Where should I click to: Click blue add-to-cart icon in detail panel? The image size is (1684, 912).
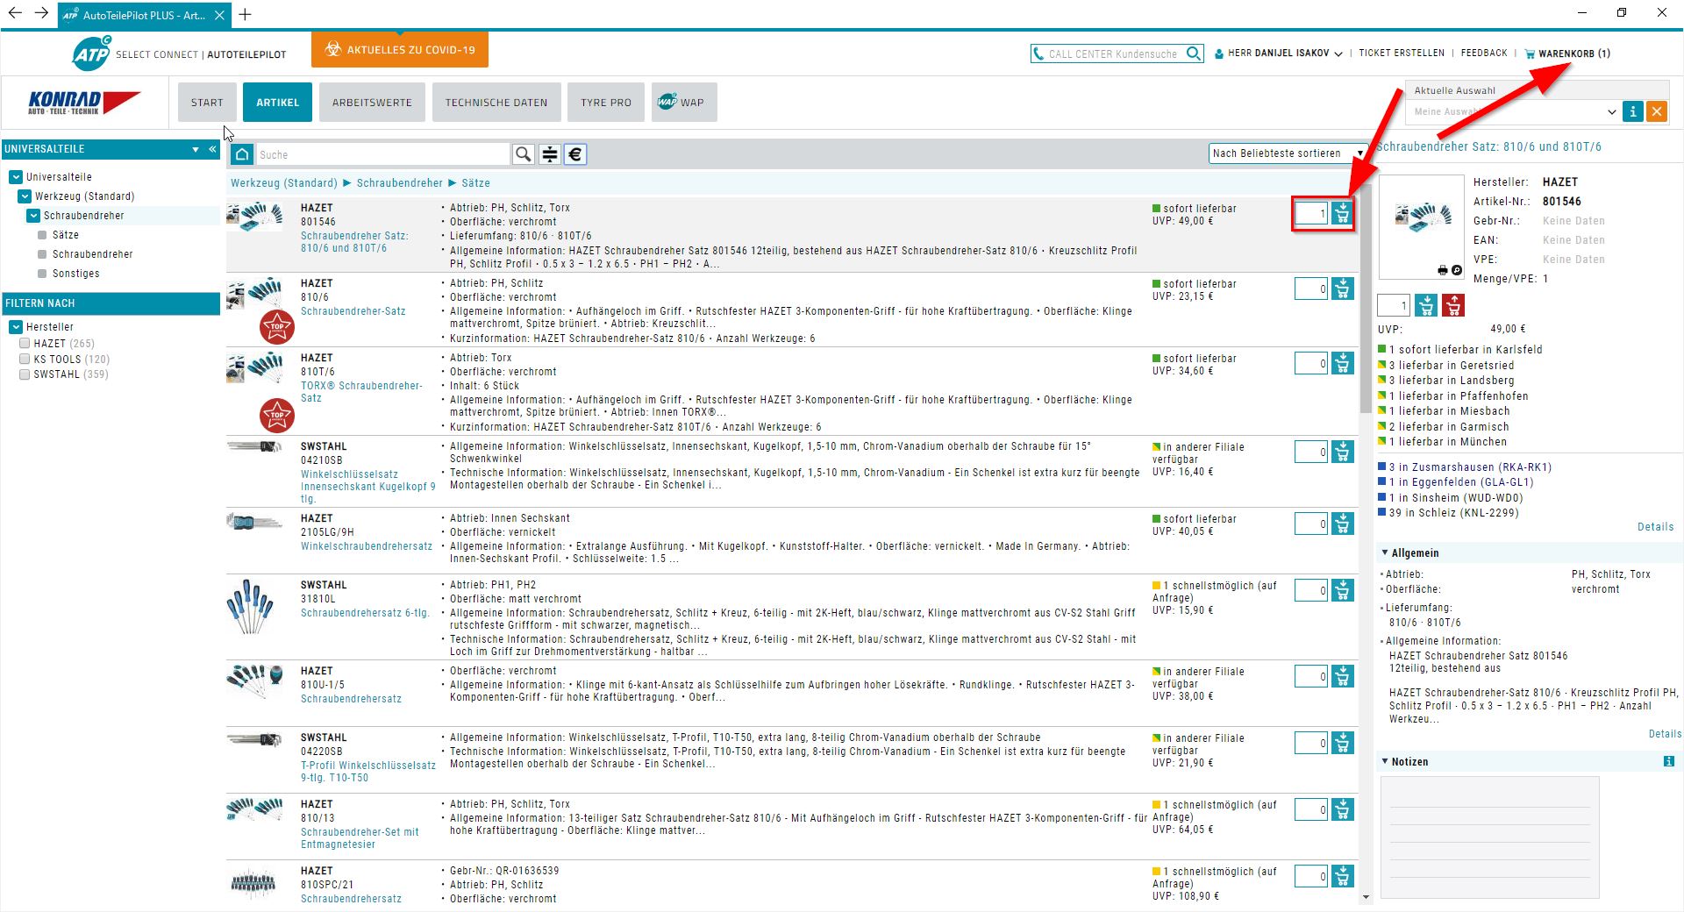pyautogui.click(x=1426, y=305)
